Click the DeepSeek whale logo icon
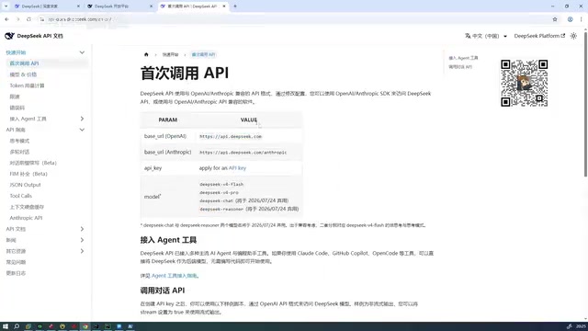Image resolution: width=588 pixels, height=331 pixels. (x=9, y=36)
